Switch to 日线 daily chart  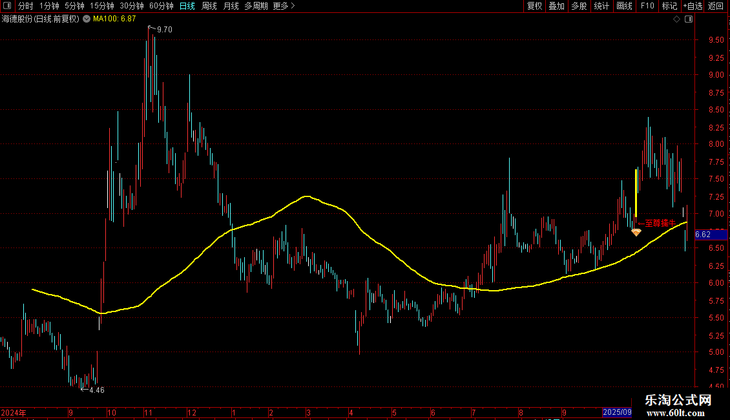(187, 6)
